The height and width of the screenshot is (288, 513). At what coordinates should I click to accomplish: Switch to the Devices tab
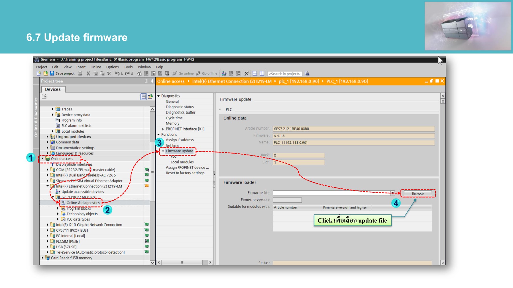[x=53, y=89]
